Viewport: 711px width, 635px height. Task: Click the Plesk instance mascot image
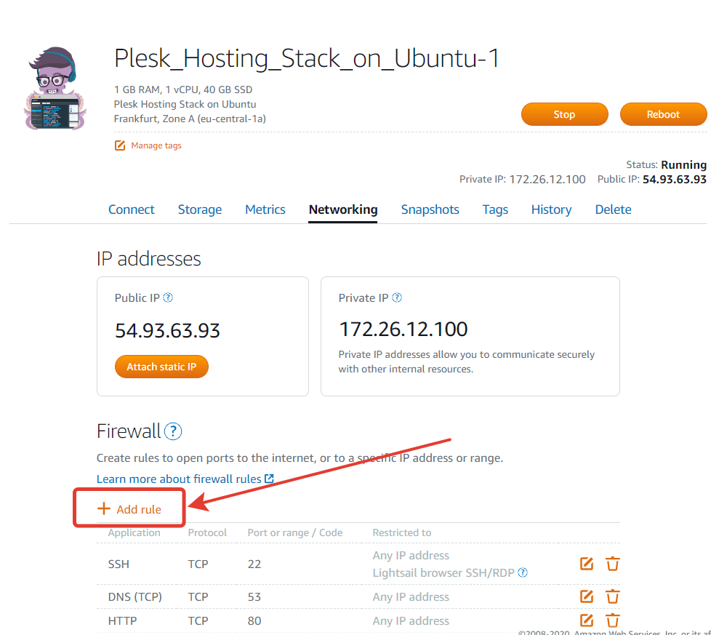pos(55,89)
